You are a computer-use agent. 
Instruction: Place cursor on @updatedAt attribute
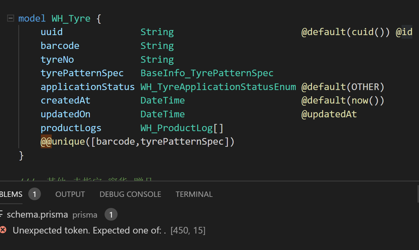(329, 114)
